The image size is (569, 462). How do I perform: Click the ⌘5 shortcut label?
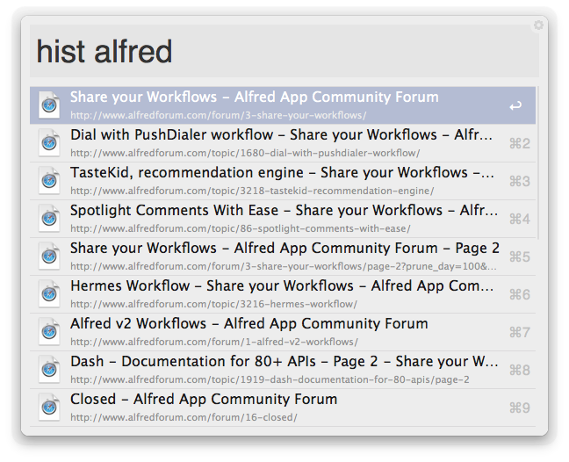click(520, 257)
